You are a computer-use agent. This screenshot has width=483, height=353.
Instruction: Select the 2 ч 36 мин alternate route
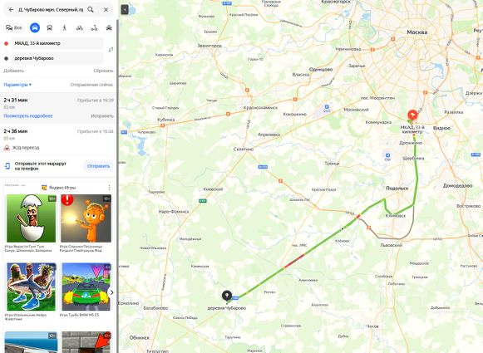coord(58,135)
